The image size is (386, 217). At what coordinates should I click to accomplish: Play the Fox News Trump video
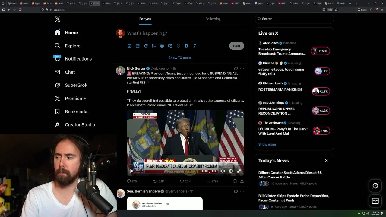(131, 171)
